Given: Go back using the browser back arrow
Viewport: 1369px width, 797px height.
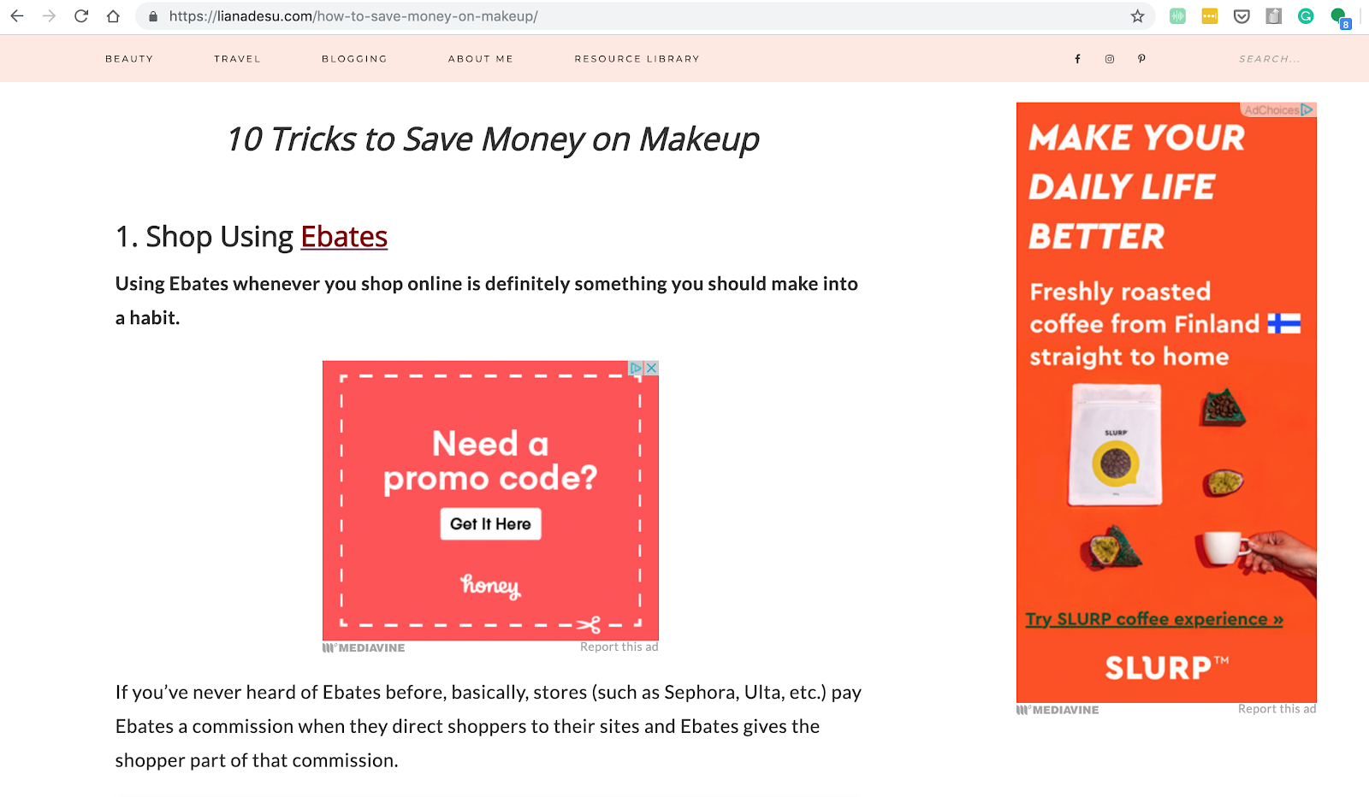Looking at the screenshot, I should pos(17,16).
